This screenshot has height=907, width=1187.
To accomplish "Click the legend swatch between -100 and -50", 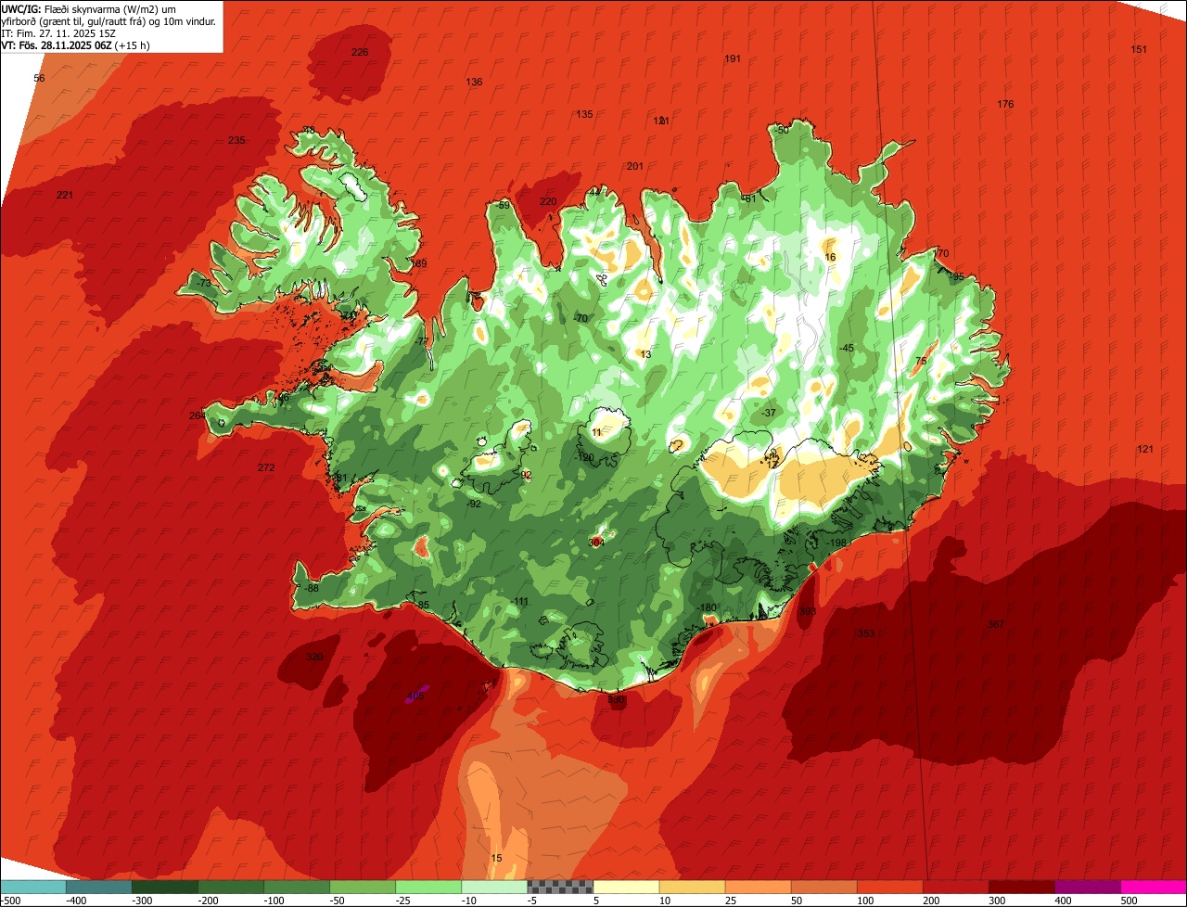I will pyautogui.click(x=297, y=887).
